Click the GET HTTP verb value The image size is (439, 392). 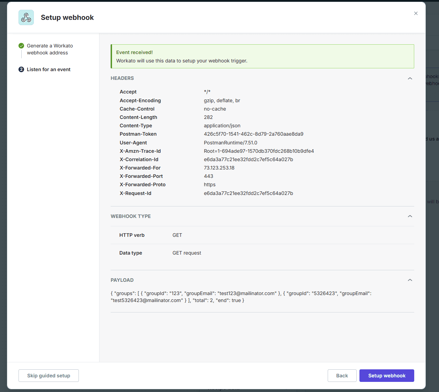(177, 235)
